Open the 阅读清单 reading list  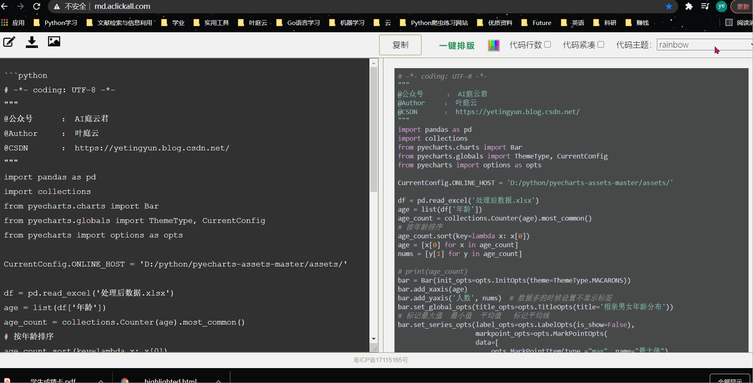coord(739,23)
